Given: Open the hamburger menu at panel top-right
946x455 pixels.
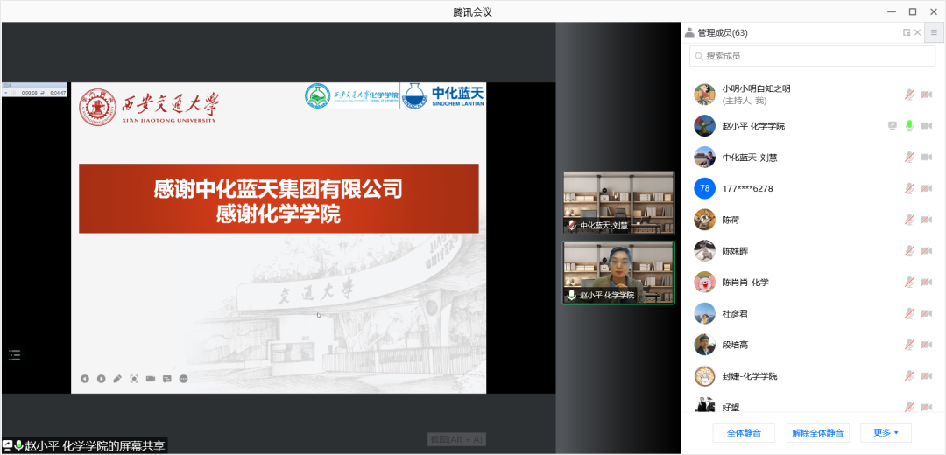Looking at the screenshot, I should pos(934,32).
